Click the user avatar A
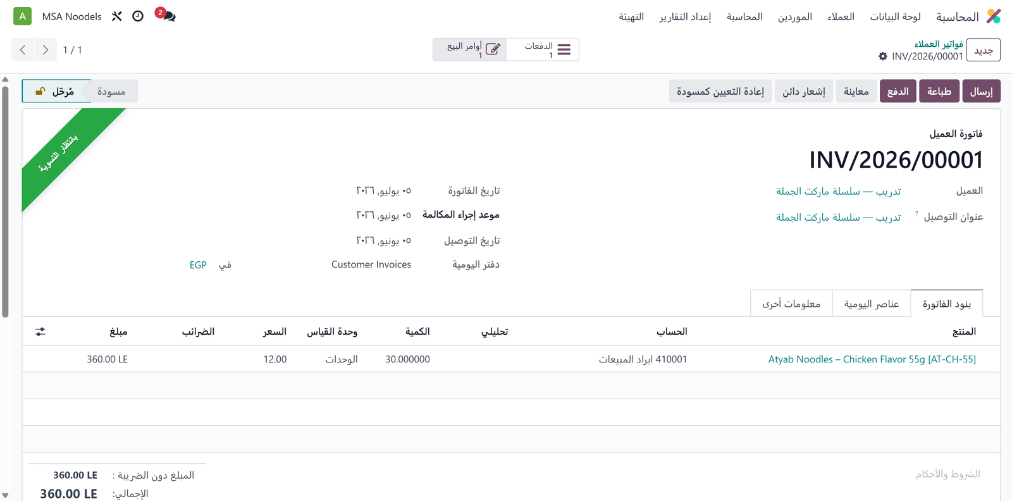 pyautogui.click(x=22, y=16)
